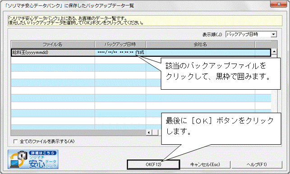
Task: Click the vertical scrollbar up arrow
Action: [274, 51]
